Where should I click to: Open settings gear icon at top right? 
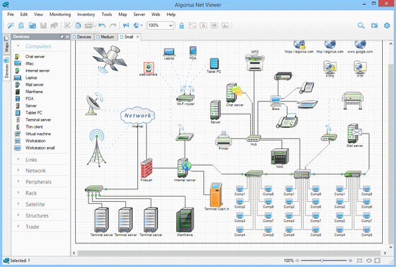[387, 26]
